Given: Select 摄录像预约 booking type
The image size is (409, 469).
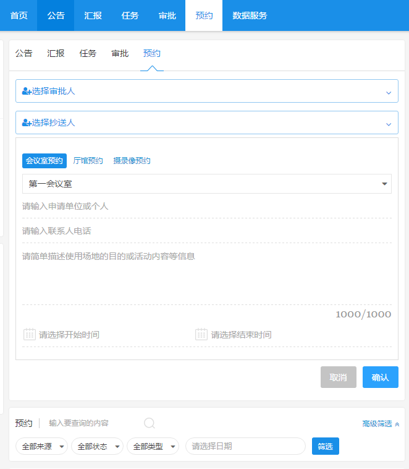Looking at the screenshot, I should pyautogui.click(x=132, y=161).
